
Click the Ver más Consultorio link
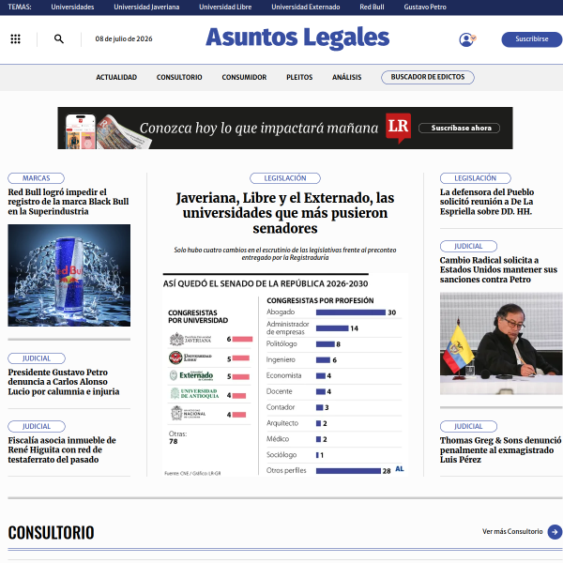tap(512, 531)
